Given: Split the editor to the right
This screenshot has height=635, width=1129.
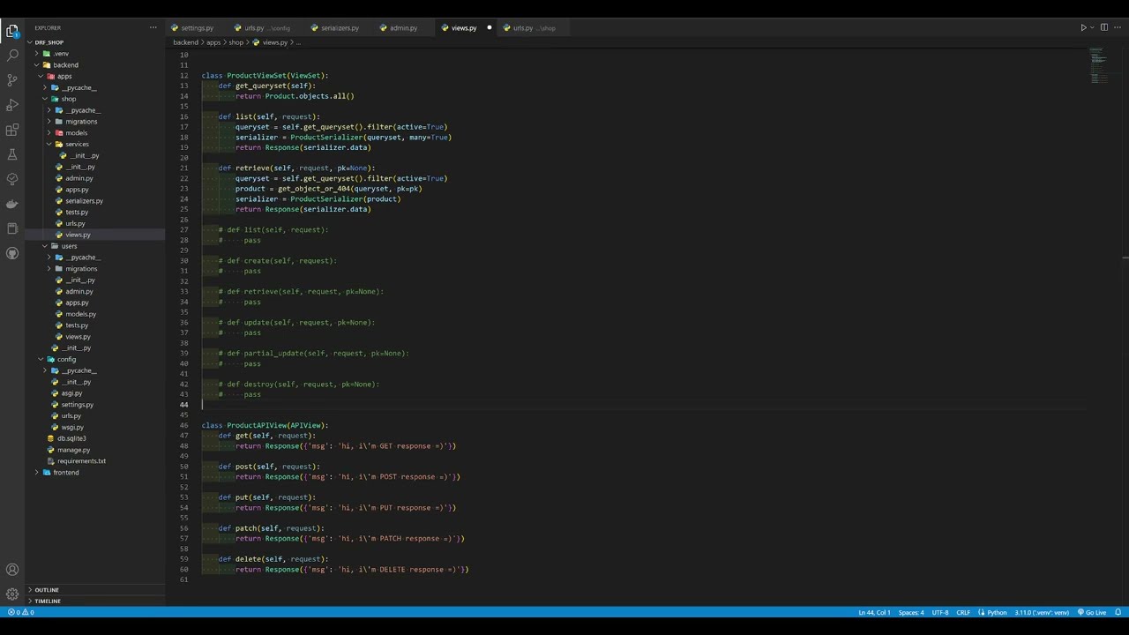Looking at the screenshot, I should [x=1103, y=27].
